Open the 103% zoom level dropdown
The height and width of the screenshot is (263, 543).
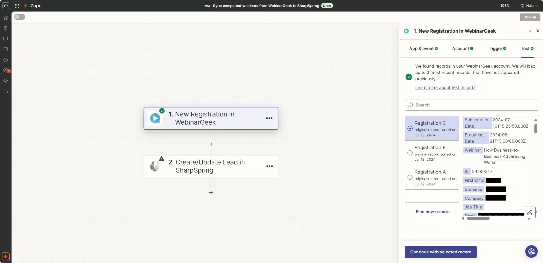(507, 6)
